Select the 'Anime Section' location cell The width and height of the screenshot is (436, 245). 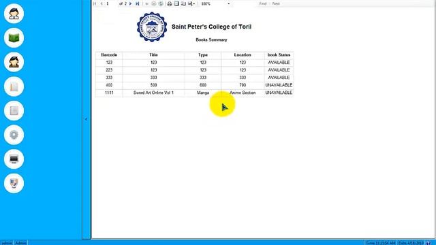point(243,93)
